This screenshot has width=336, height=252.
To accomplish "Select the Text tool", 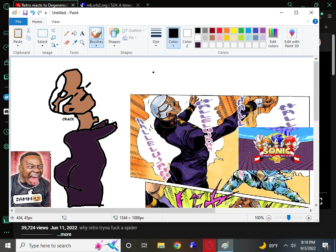I will point(82,33).
